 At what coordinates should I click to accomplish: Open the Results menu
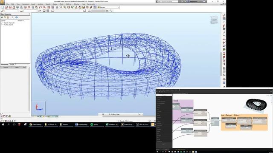48,4
